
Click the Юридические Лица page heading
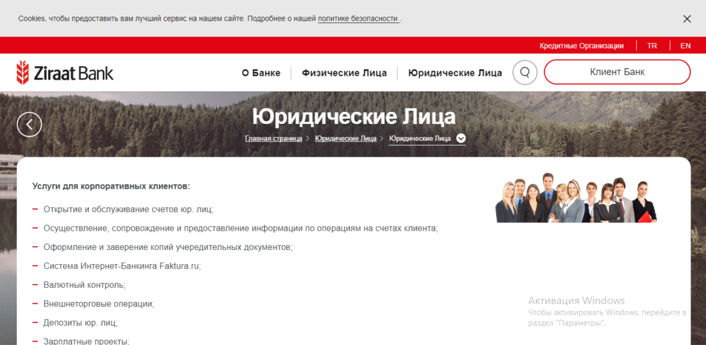[354, 116]
